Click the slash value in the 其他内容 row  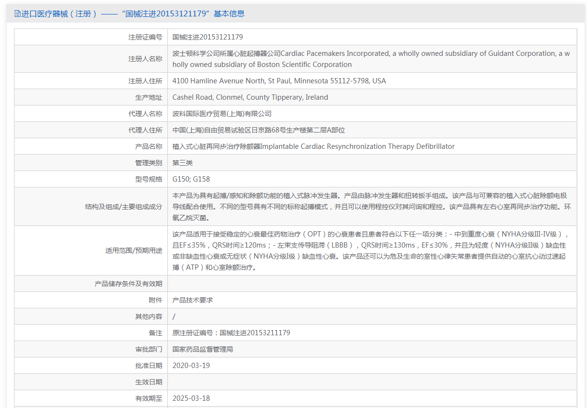(174, 316)
